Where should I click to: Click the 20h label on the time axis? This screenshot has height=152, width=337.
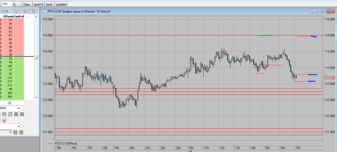coord(132,148)
